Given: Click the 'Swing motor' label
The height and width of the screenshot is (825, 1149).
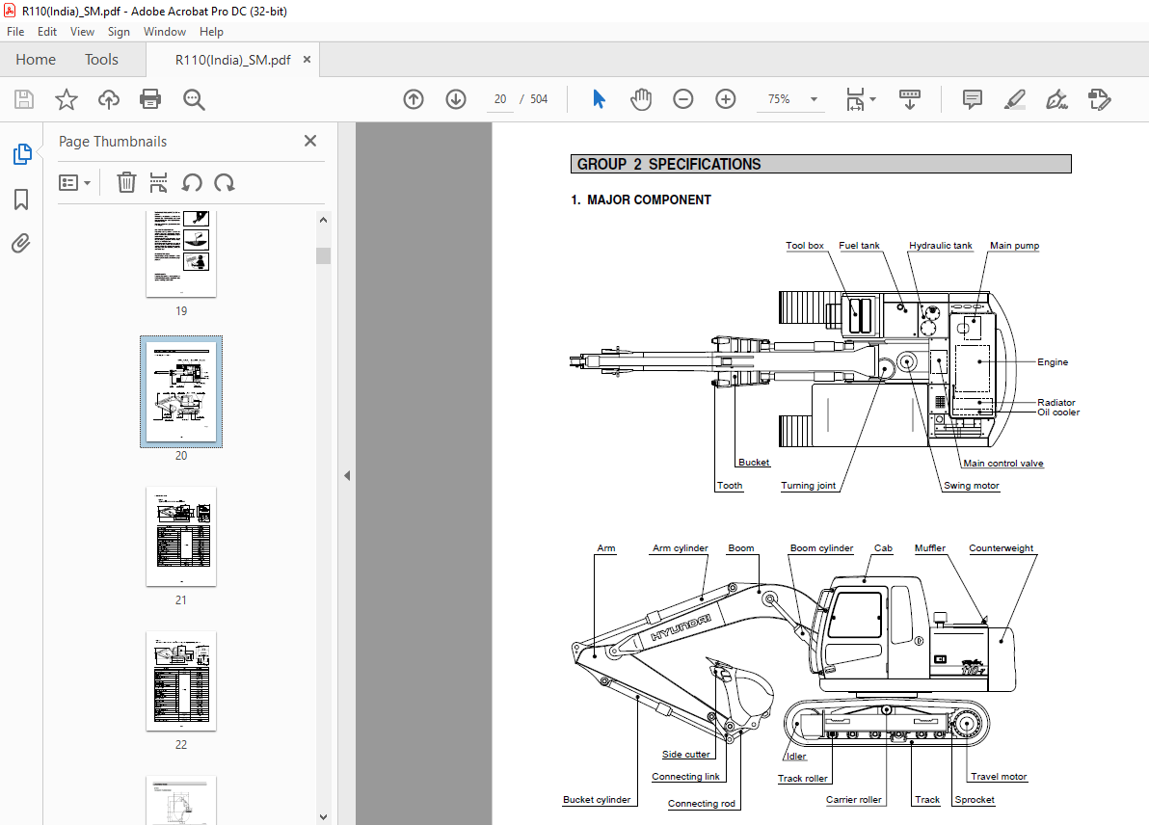Looking at the screenshot, I should [972, 485].
